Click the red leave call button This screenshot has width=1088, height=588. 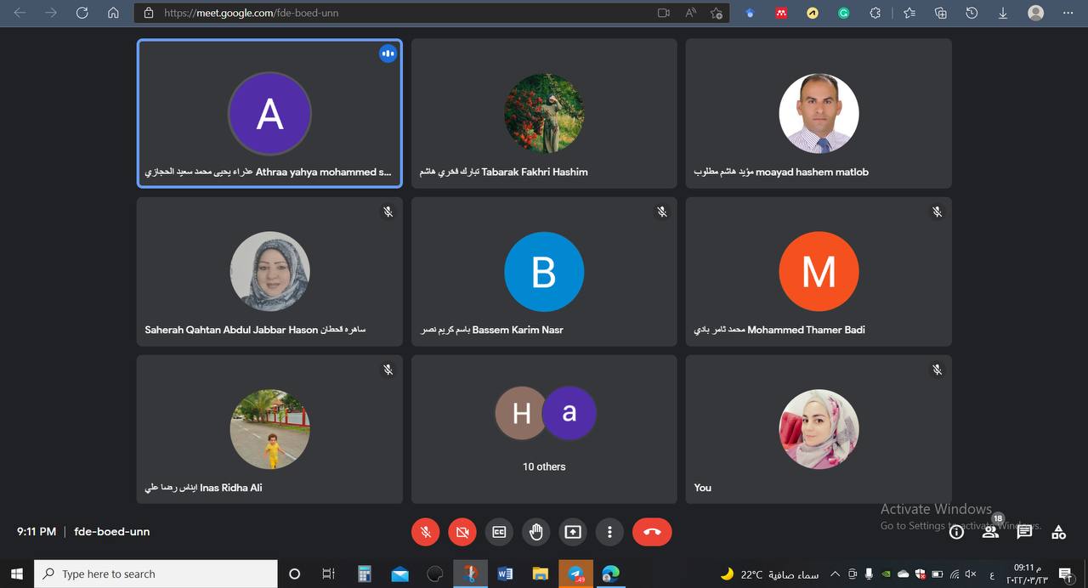click(x=652, y=532)
